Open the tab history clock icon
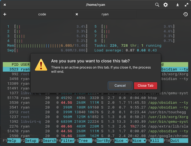Screen dimensions: 191x146 tap(185, 14)
